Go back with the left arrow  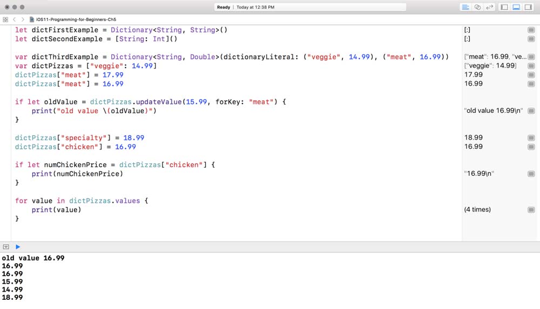point(15,19)
